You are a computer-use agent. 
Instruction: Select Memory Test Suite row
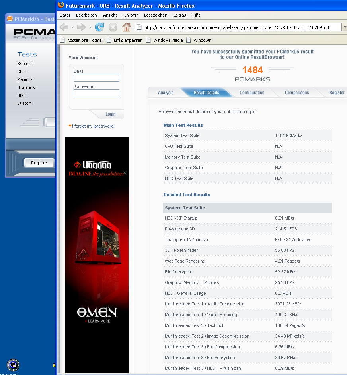point(247,157)
